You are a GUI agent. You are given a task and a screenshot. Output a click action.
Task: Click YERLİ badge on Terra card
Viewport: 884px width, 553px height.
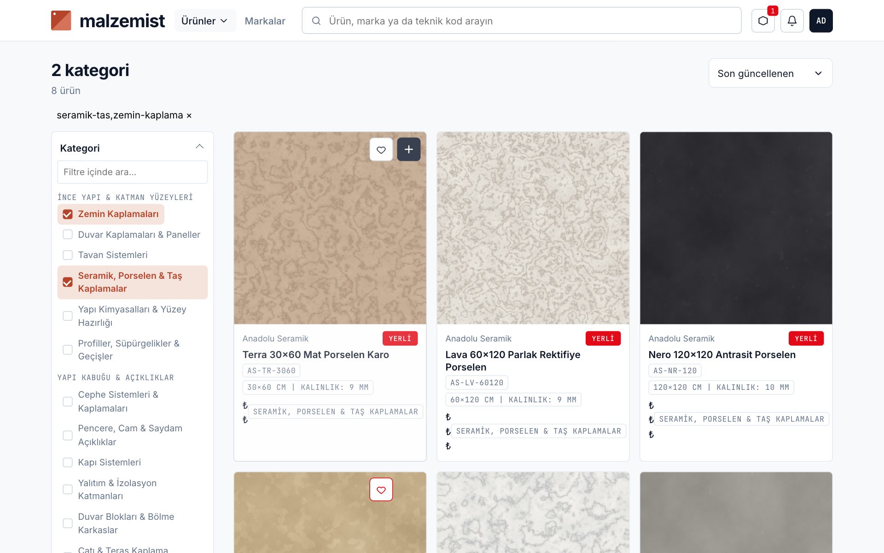pos(400,338)
